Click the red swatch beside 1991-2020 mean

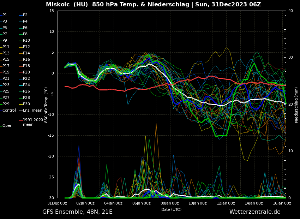tap(21, 121)
